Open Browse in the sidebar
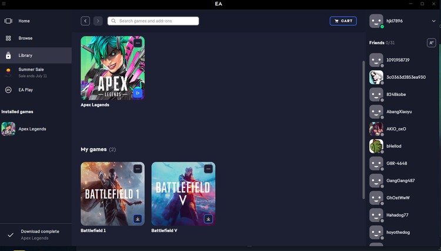 pyautogui.click(x=36, y=38)
